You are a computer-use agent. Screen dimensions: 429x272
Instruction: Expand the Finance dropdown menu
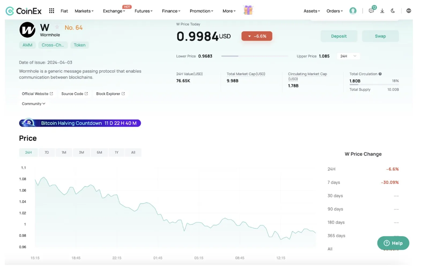pos(171,11)
